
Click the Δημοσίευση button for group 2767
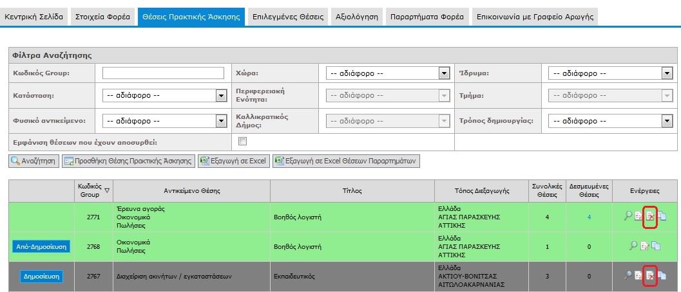[41, 276]
